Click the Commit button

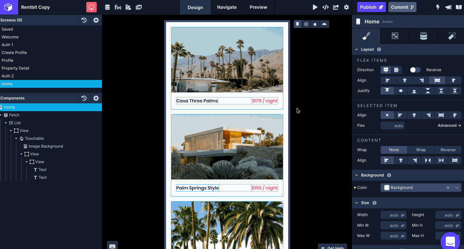[x=402, y=7]
